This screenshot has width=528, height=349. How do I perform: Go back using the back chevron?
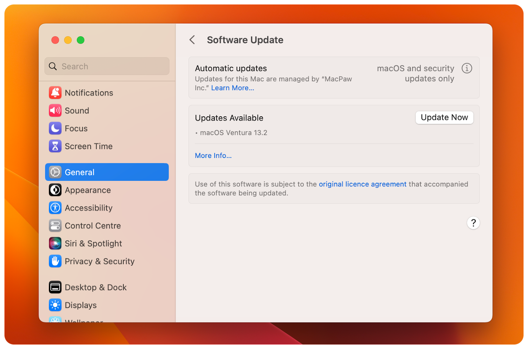click(x=192, y=40)
